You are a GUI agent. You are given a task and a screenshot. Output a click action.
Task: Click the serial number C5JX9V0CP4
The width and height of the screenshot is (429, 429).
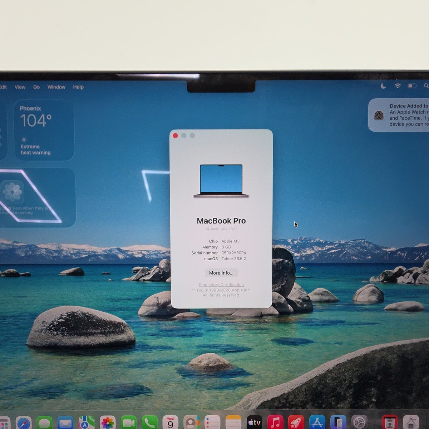pyautogui.click(x=234, y=253)
